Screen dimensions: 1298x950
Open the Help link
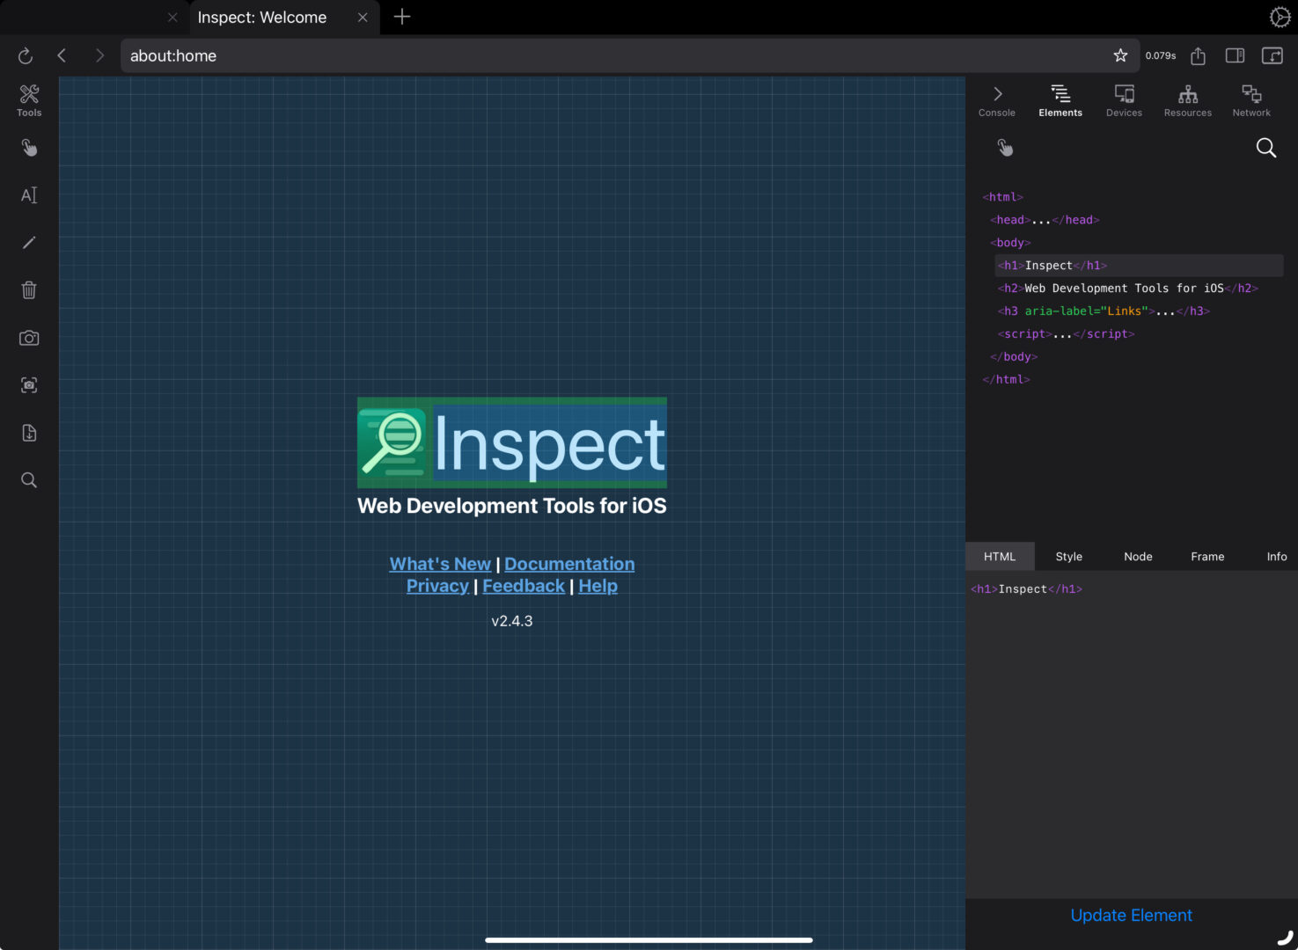pos(598,586)
